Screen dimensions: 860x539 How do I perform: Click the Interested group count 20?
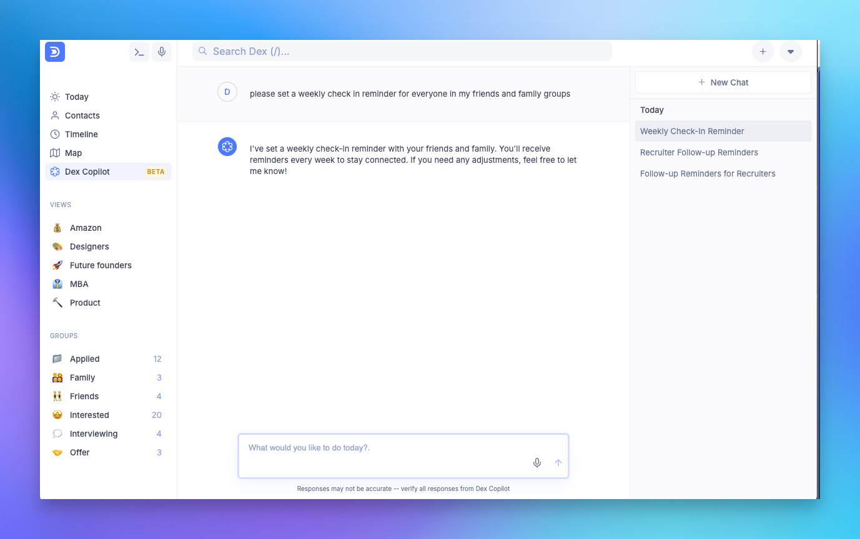(x=157, y=415)
